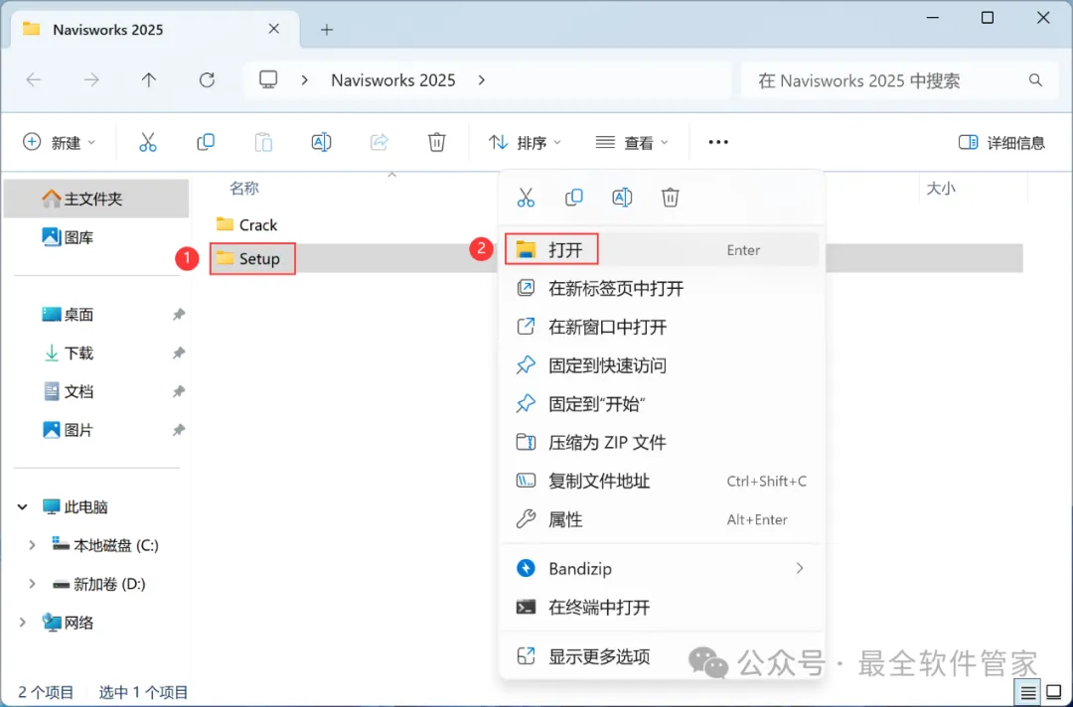Open 属性 from the context menu
This screenshot has height=707, width=1073.
coord(661,519)
